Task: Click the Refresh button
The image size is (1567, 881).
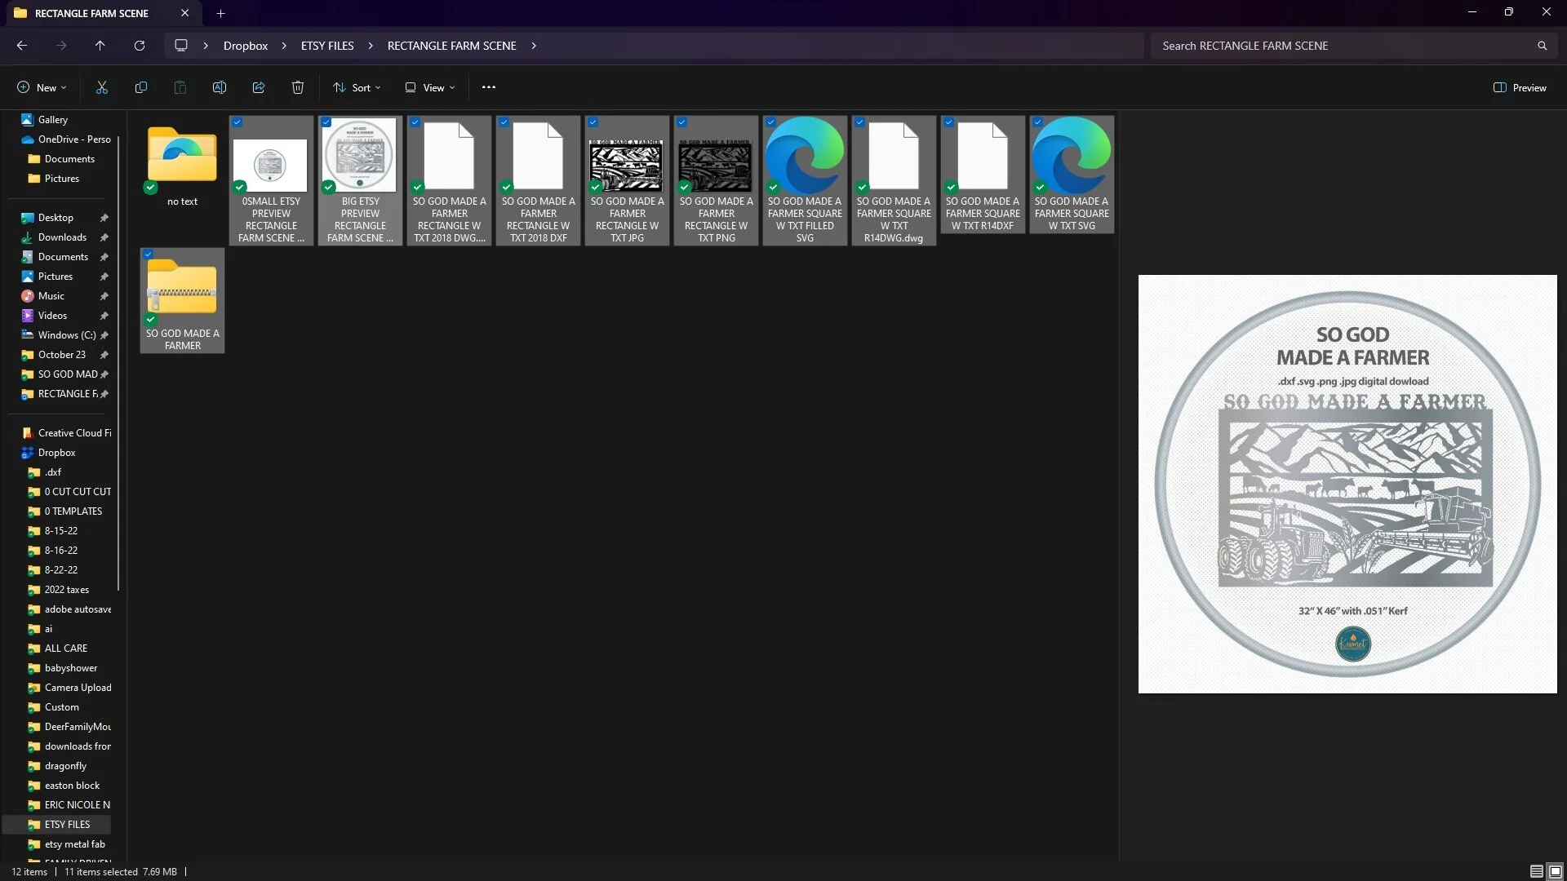Action: [x=140, y=46]
